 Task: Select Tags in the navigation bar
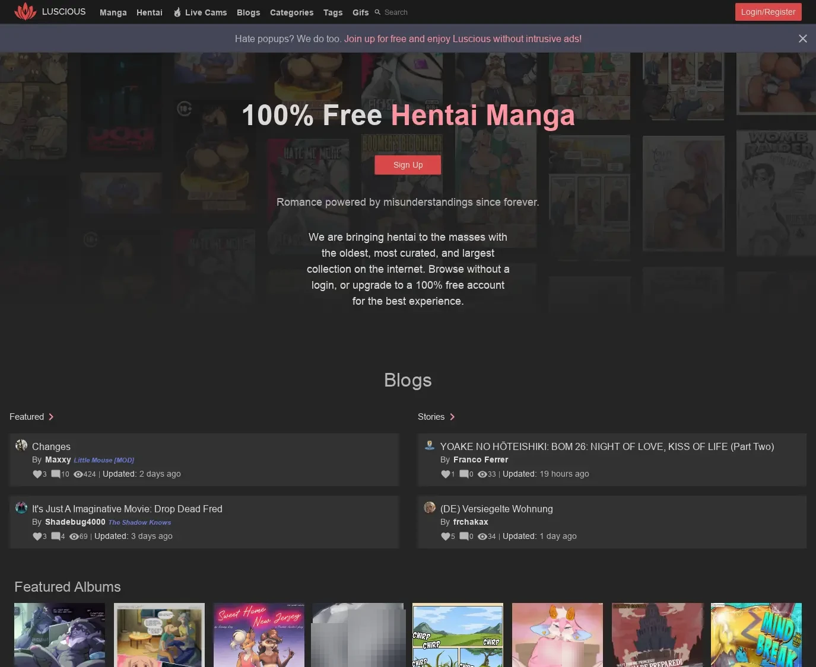click(x=333, y=12)
